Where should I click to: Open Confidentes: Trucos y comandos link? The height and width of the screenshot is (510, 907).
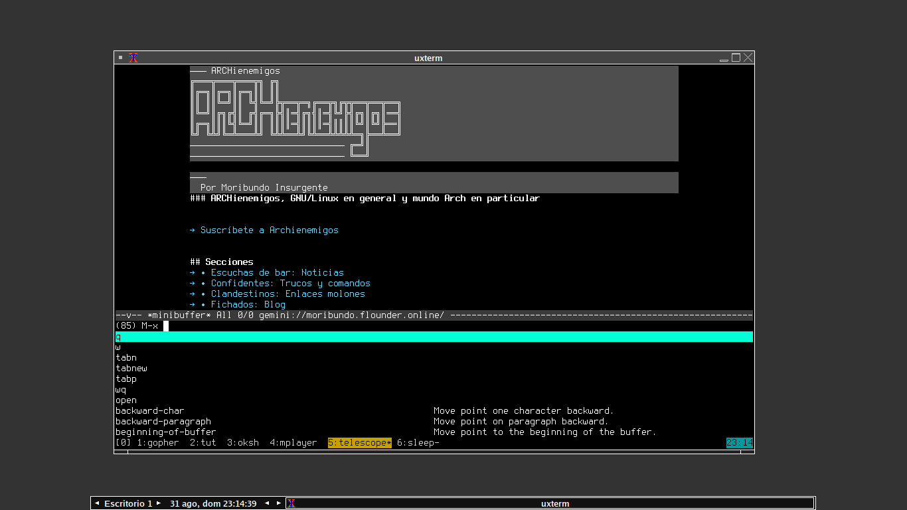tap(291, 284)
